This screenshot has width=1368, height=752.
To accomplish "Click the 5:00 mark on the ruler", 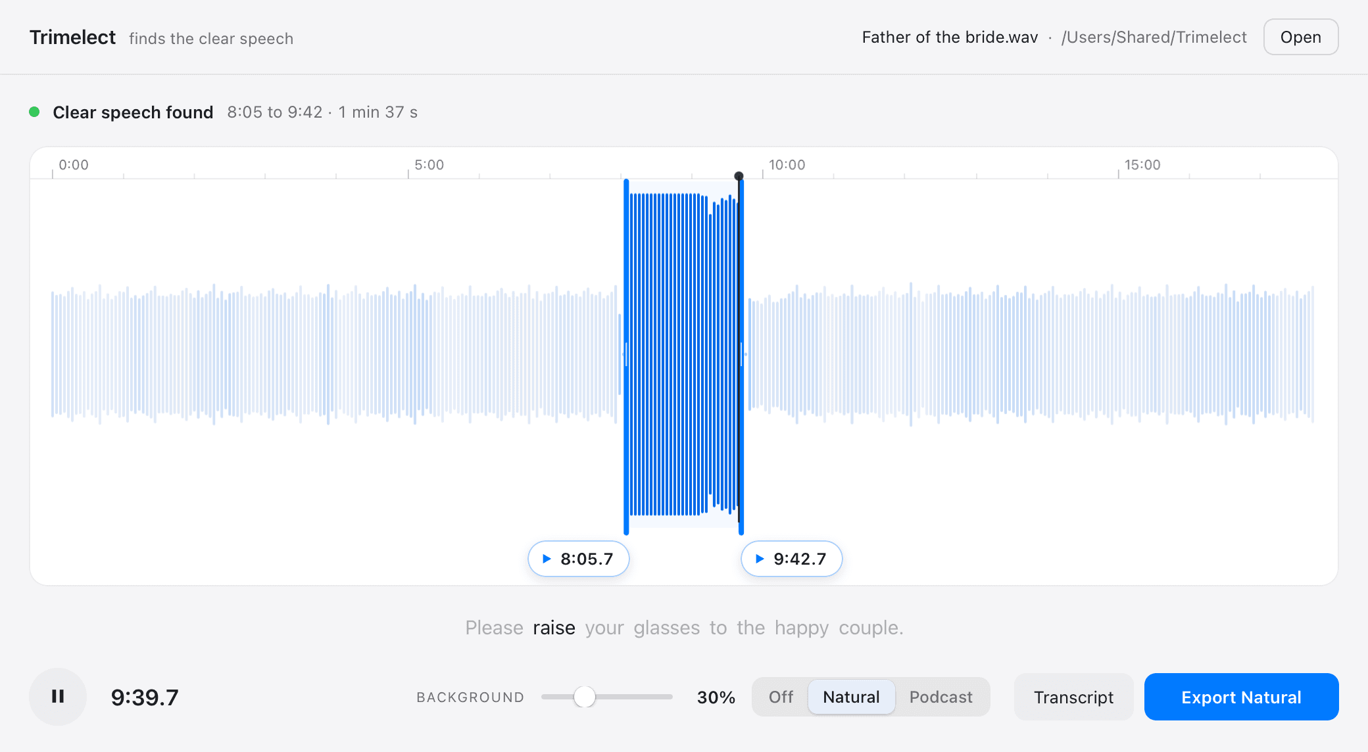I will click(x=429, y=165).
